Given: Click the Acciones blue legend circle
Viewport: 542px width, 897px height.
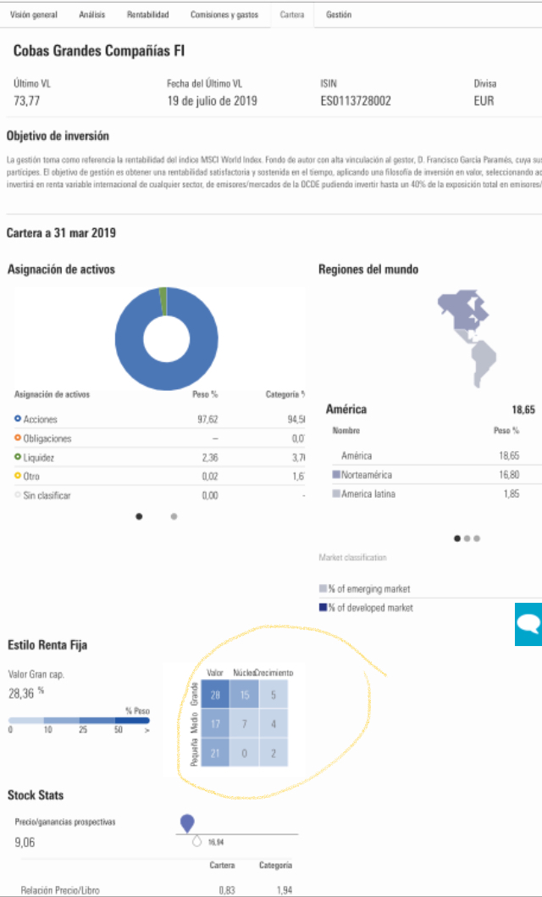Looking at the screenshot, I should coord(18,420).
